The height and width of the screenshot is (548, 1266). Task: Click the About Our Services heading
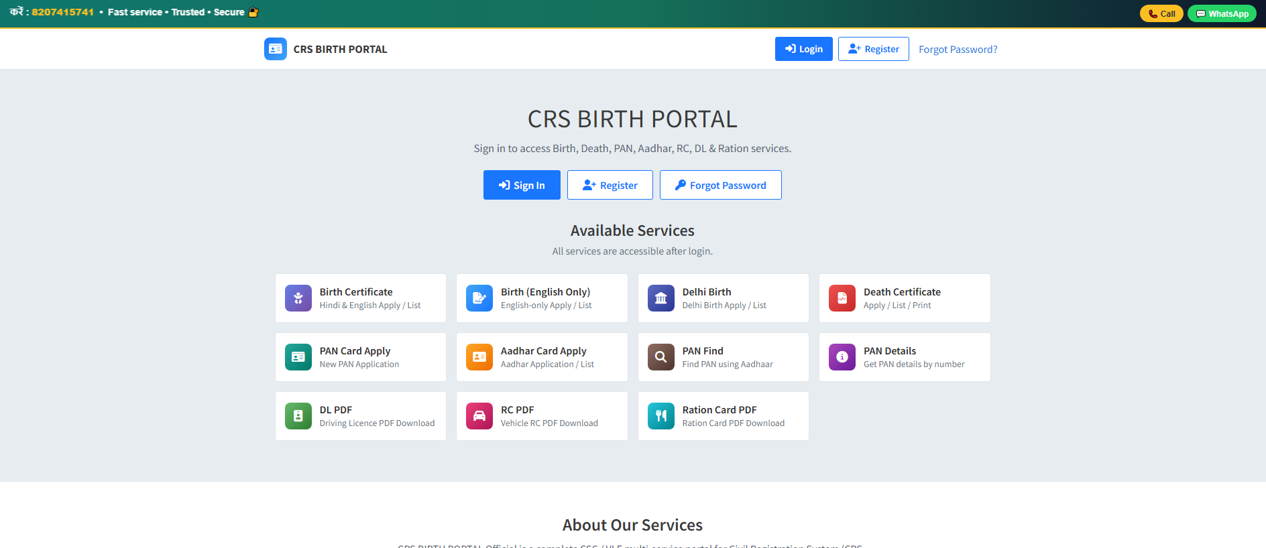(632, 525)
